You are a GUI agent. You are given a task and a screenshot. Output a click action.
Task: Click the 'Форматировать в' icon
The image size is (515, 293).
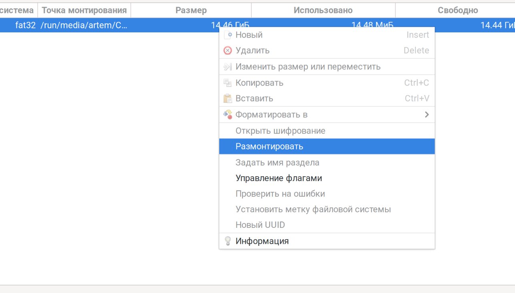tap(228, 115)
